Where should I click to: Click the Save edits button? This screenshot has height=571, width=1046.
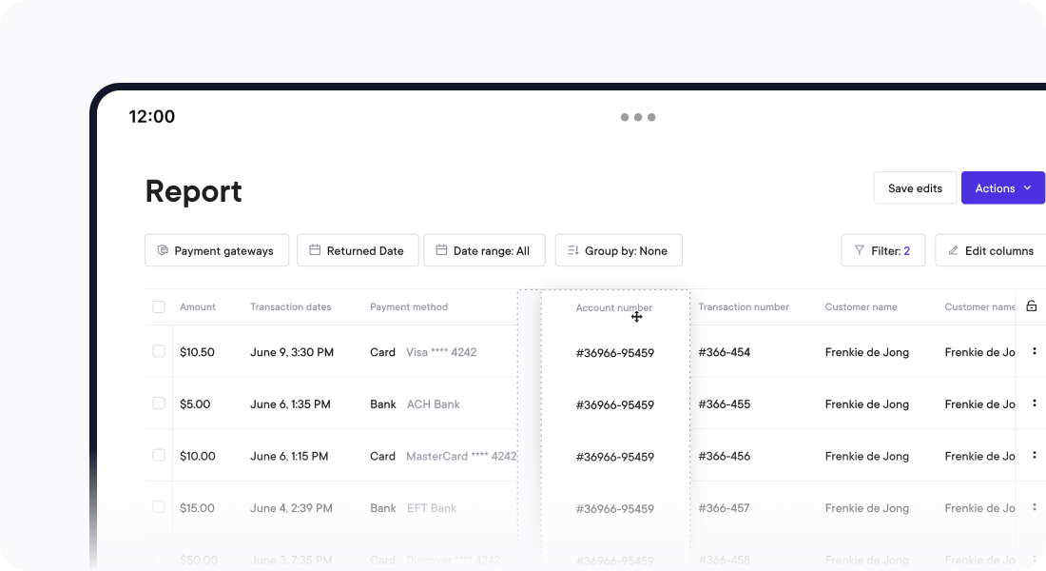coord(915,187)
